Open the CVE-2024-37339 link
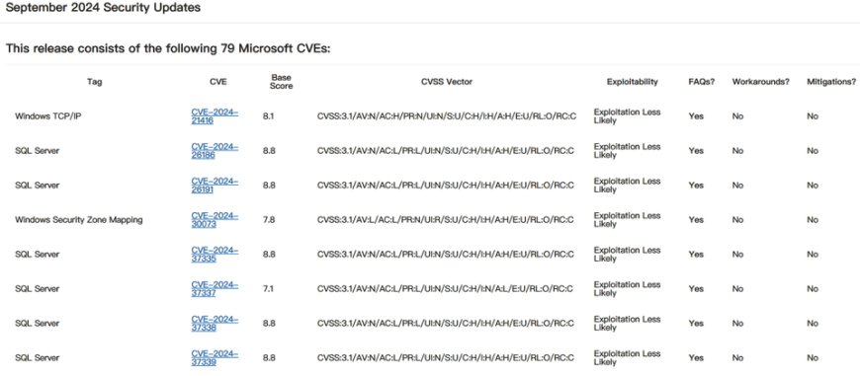 (215, 357)
